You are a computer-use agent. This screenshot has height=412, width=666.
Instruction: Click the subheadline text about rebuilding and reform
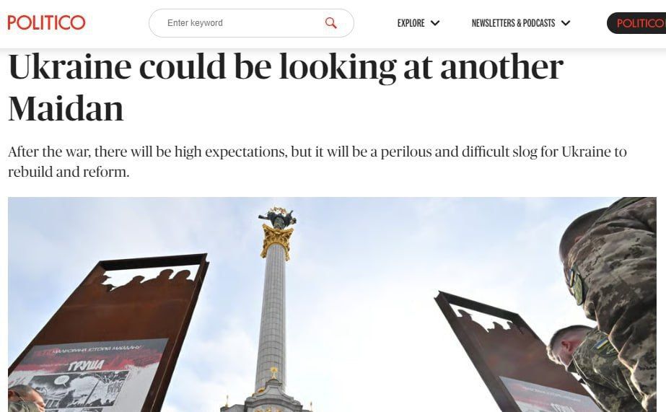coord(317,162)
